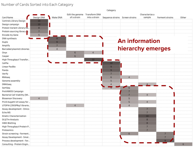Viewport: 194px width, 149px height.
Task: Click the 'Screen strains' column header
Action: pyautogui.click(x=129, y=17)
